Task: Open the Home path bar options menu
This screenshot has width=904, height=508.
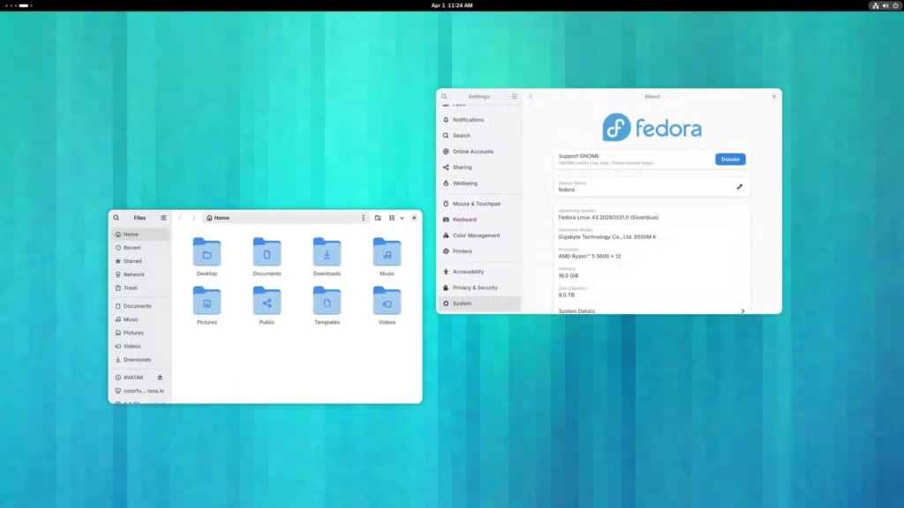Action: (x=363, y=218)
